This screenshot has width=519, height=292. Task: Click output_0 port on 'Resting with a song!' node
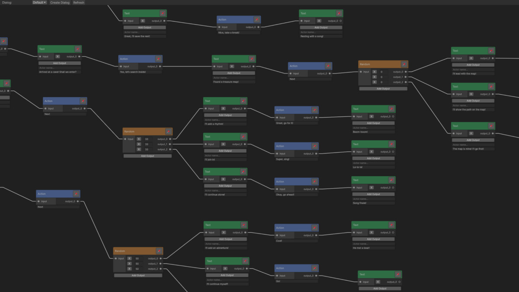pyautogui.click(x=341, y=21)
